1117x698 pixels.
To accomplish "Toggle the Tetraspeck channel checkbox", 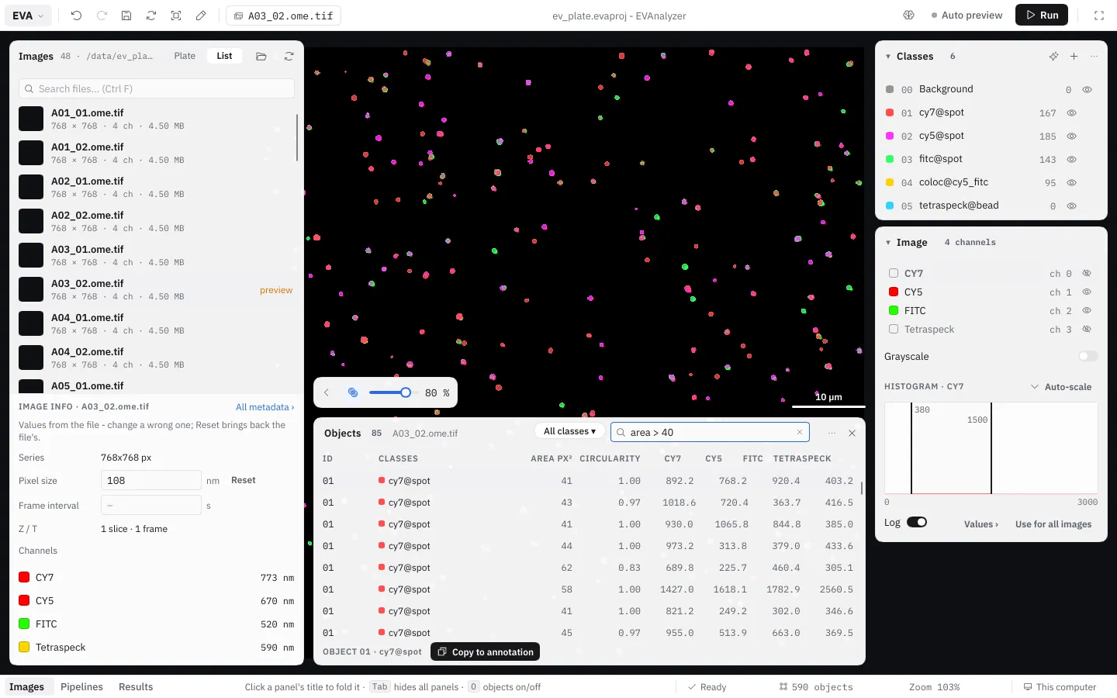I will tap(894, 329).
